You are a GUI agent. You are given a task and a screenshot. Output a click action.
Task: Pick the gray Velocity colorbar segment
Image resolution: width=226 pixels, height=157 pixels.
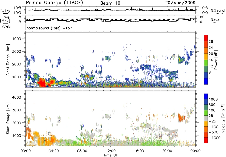206,118
